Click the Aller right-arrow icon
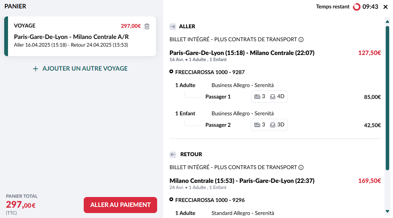 tap(173, 26)
